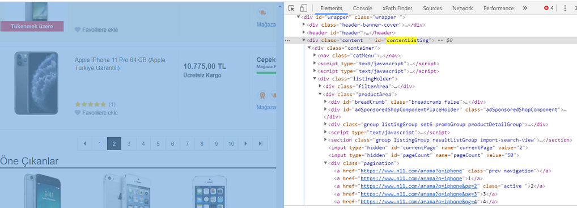Add iPhone 11 Pro to favorites heart
Image resolution: width=577 pixels, height=208 pixels.
[77, 113]
